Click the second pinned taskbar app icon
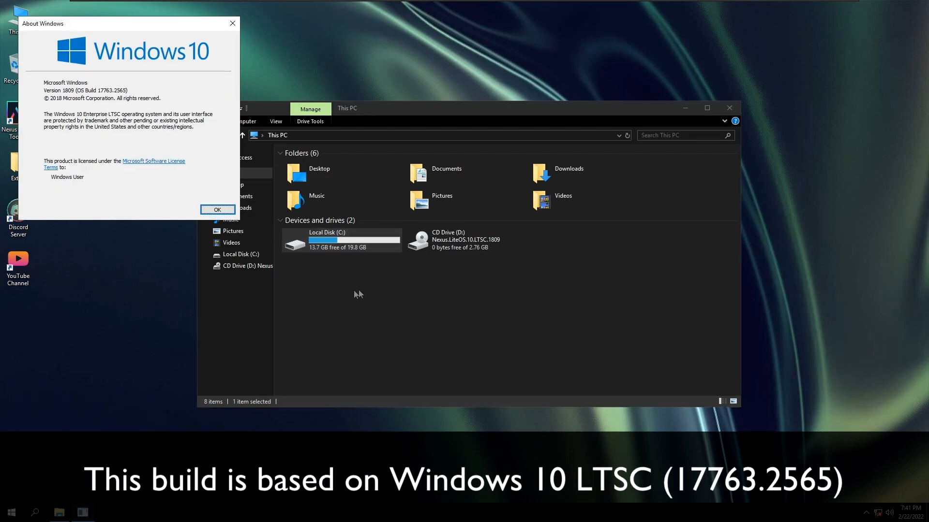 point(83,512)
